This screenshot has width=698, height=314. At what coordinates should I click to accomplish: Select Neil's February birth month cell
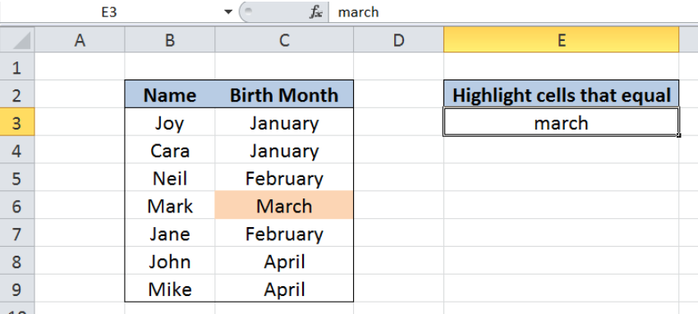point(284,178)
